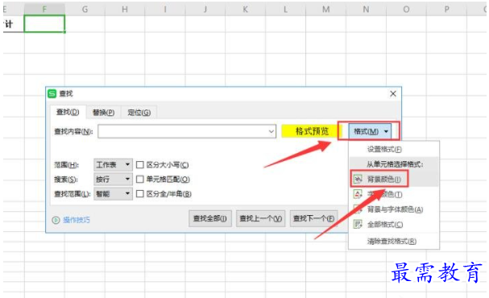Click the 格式(M) dropdown button

[x=370, y=131]
